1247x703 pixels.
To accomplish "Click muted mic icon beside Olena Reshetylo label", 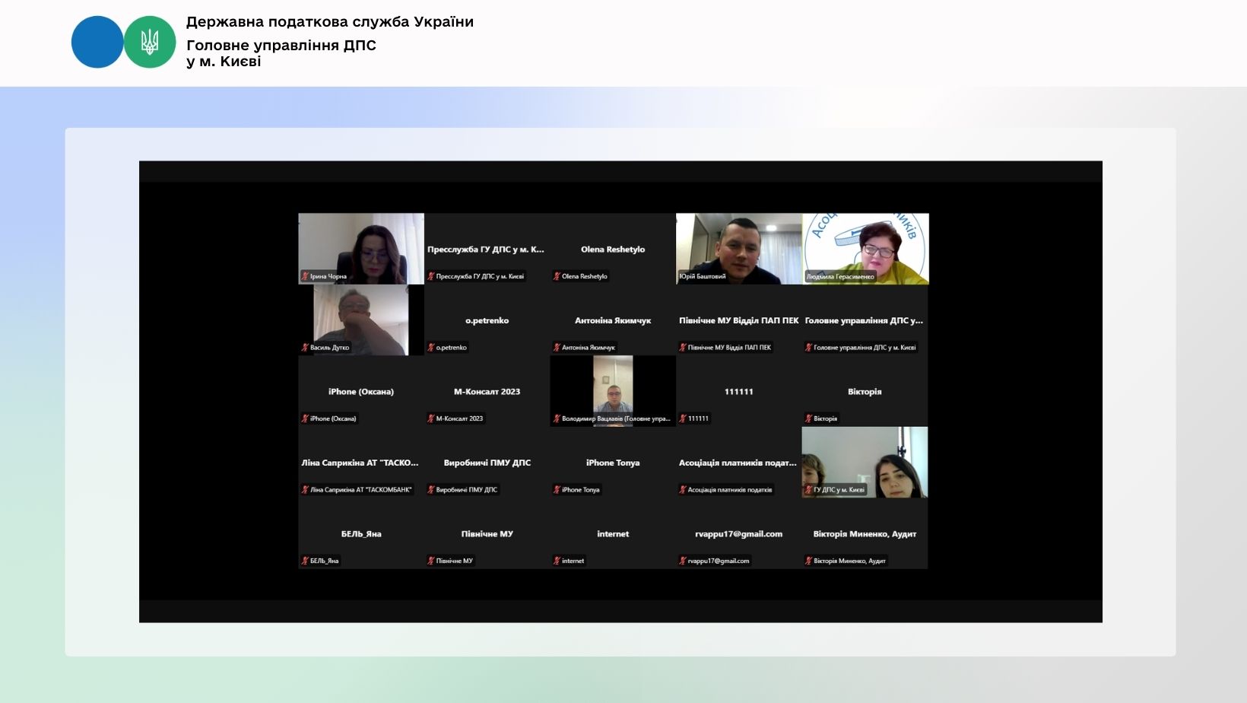I will tap(557, 276).
